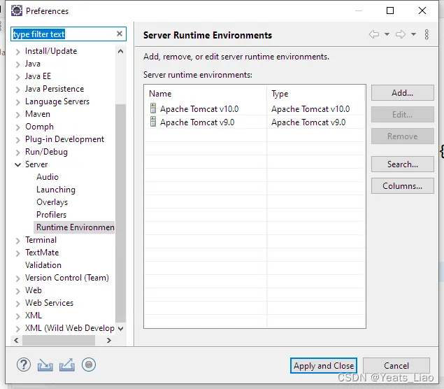The height and width of the screenshot is (389, 444).
Task: Select the Validation preference page
Action: click(43, 265)
